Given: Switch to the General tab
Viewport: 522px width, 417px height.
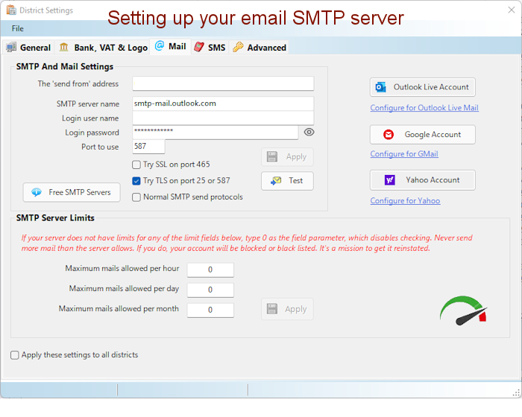Looking at the screenshot, I should coord(28,48).
